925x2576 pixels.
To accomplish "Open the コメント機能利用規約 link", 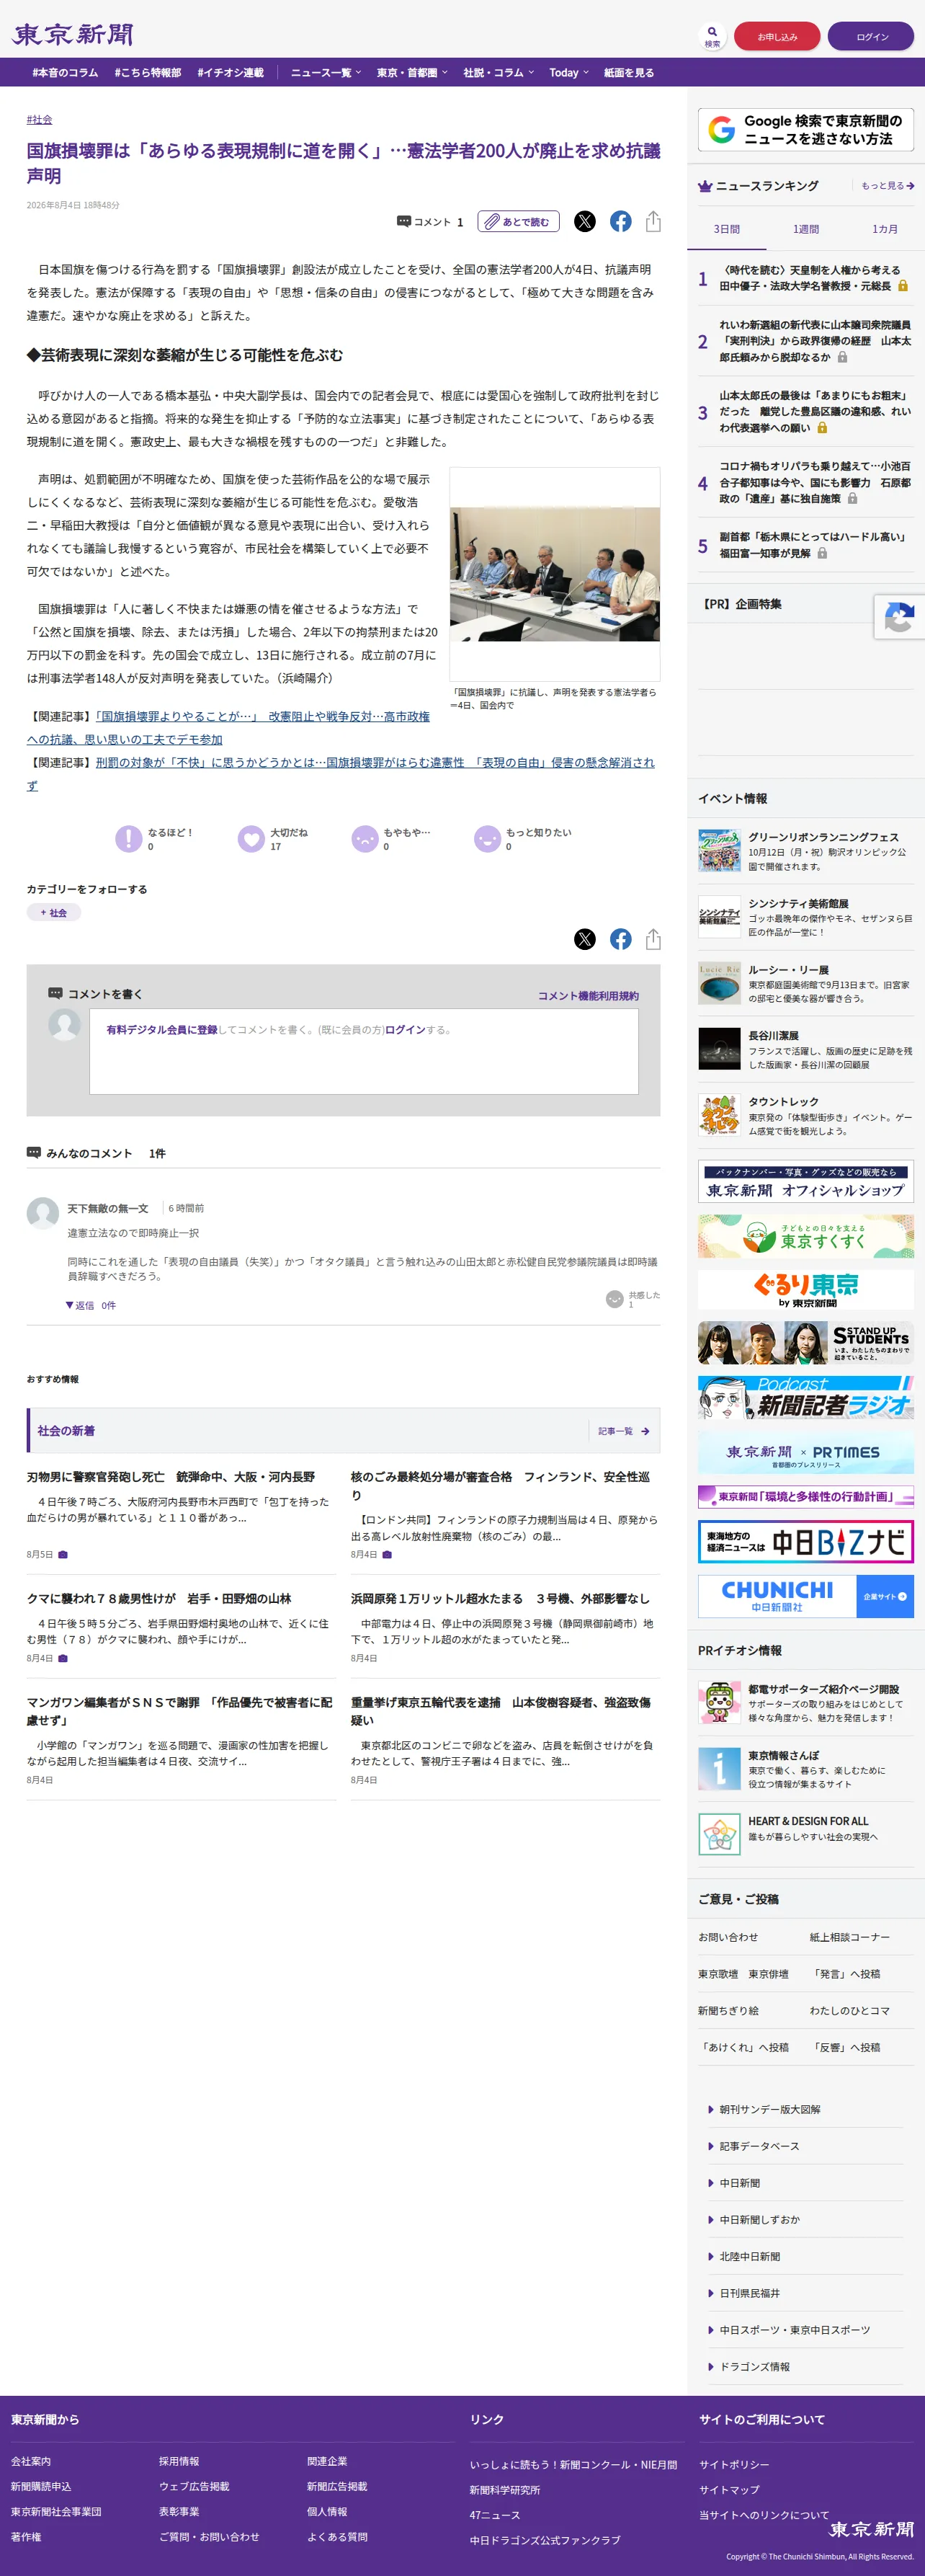I will click(x=588, y=995).
